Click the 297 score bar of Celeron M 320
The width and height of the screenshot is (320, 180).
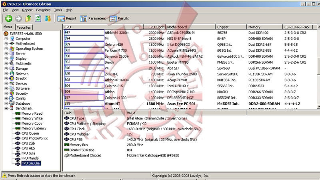[x=84, y=98]
